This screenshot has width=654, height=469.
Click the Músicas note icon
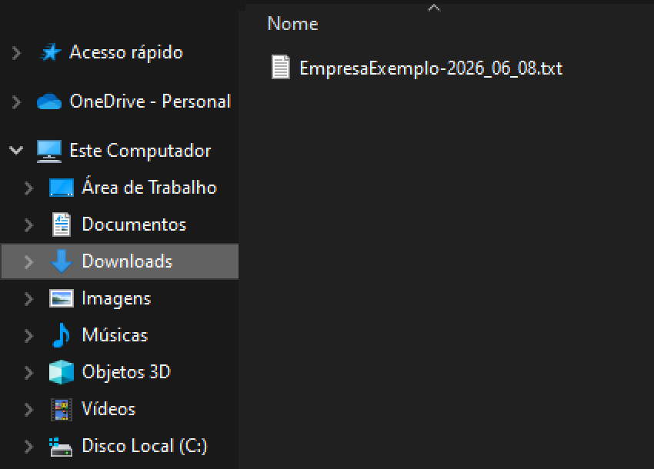click(61, 335)
